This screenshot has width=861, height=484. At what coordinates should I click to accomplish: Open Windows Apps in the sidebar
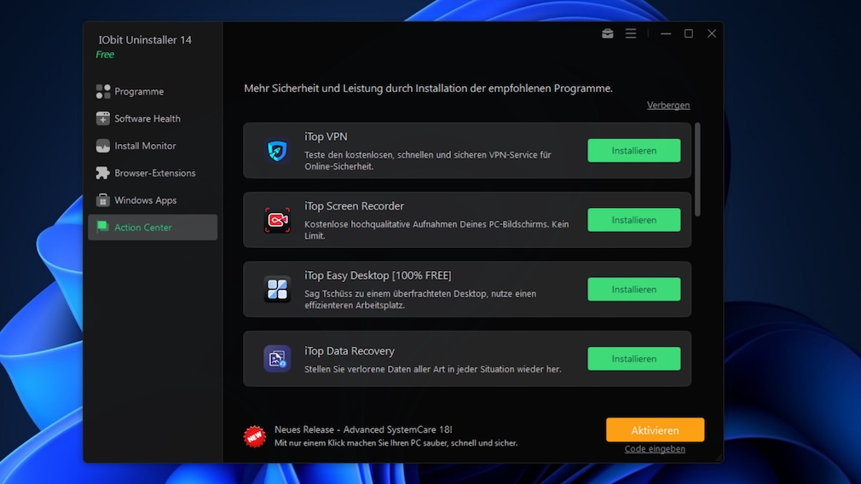(145, 200)
